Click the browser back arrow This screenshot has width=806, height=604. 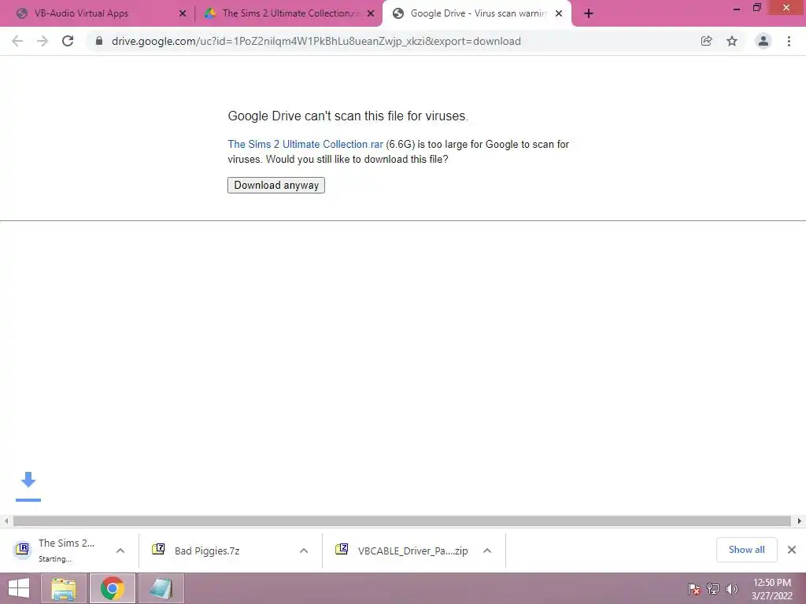(17, 41)
